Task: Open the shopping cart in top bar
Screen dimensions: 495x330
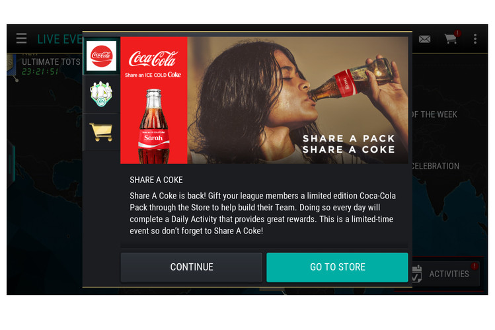Action: click(x=451, y=39)
